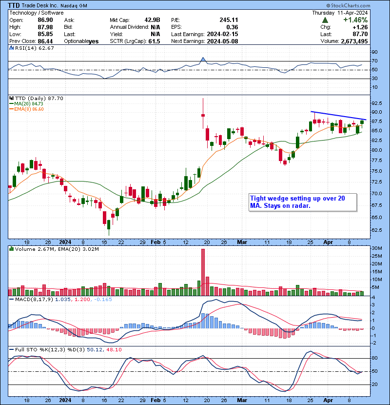The image size is (390, 405).
Task: Click the Prev Close value 86.44
Action: [45, 41]
